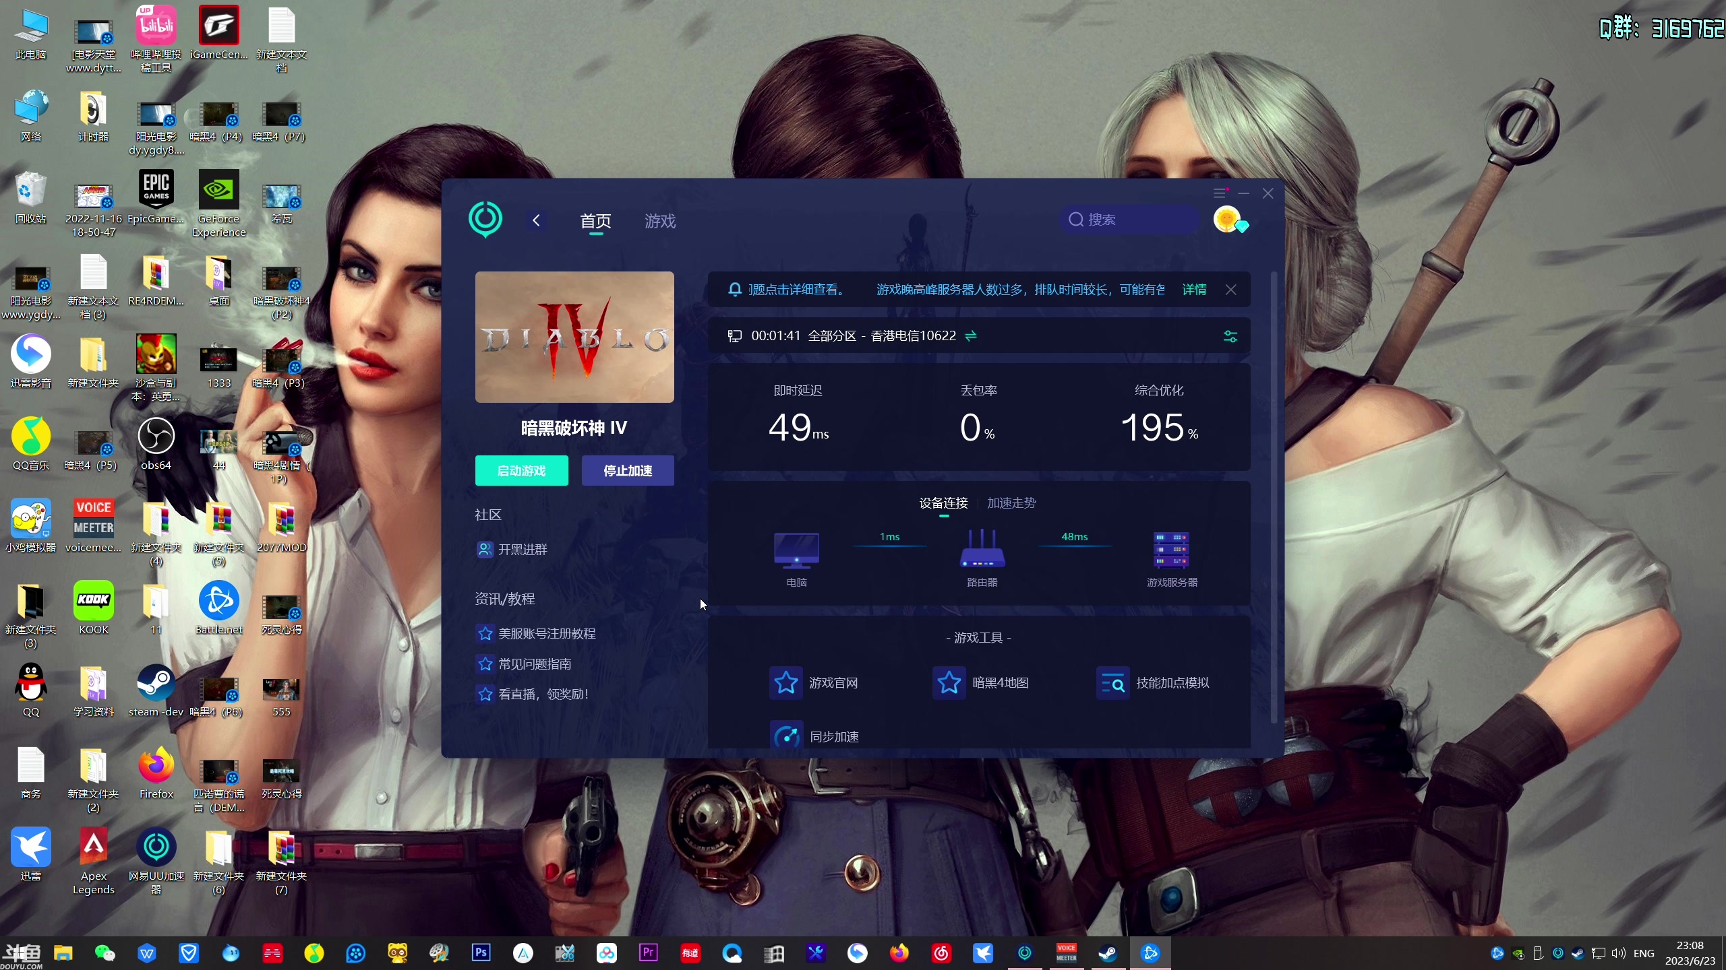1726x970 pixels.
Task: Open the user avatar profile
Action: pyautogui.click(x=1228, y=220)
